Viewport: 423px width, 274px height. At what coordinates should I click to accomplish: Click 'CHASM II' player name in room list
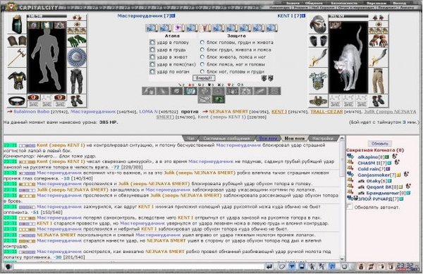pyautogui.click(x=369, y=163)
